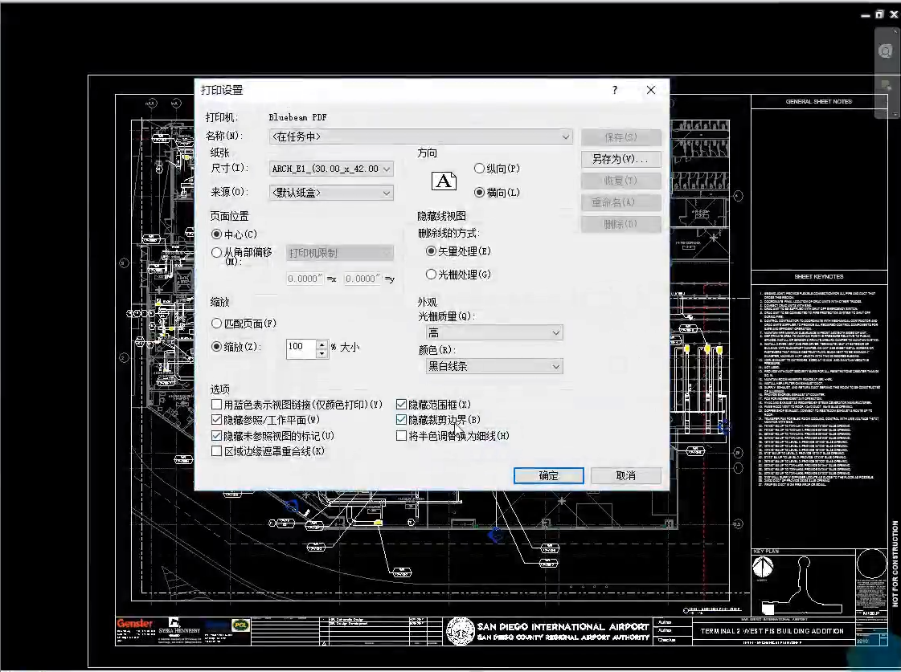
Task: Uncheck 隐藏范围框(X) checkbox
Action: coord(401,405)
